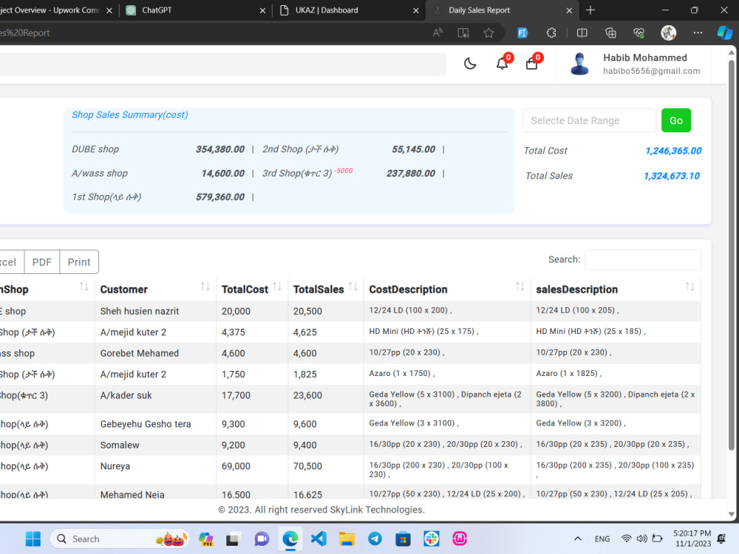Click the Excel export button

12,262
